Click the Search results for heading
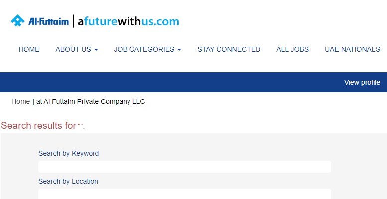The height and width of the screenshot is (199, 387). click(x=43, y=125)
